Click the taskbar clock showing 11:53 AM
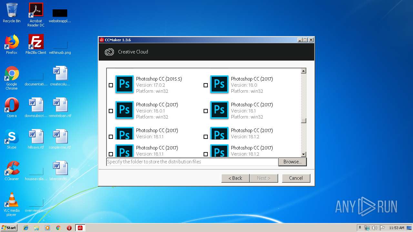 [x=397, y=228]
